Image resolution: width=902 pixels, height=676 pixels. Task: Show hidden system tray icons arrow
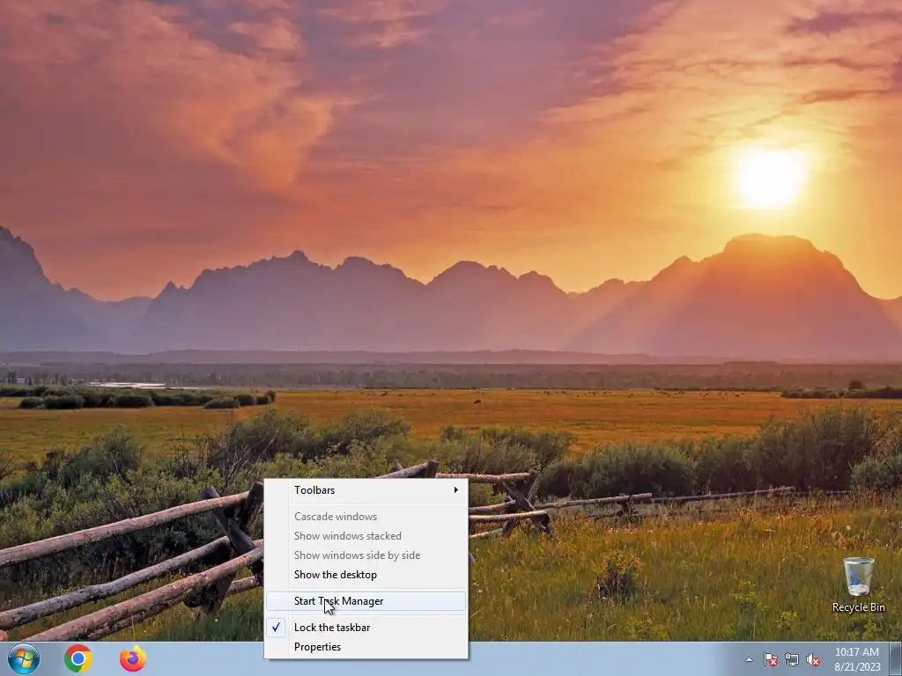coord(749,659)
